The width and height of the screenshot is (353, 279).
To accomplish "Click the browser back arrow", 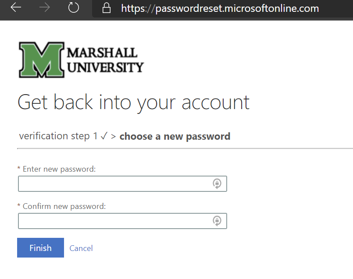I will pos(16,7).
